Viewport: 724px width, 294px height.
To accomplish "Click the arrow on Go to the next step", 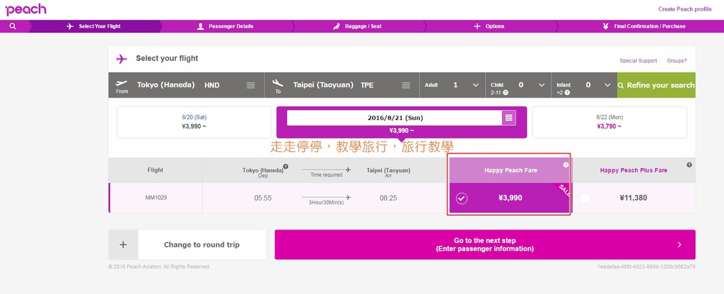I will pos(679,245).
